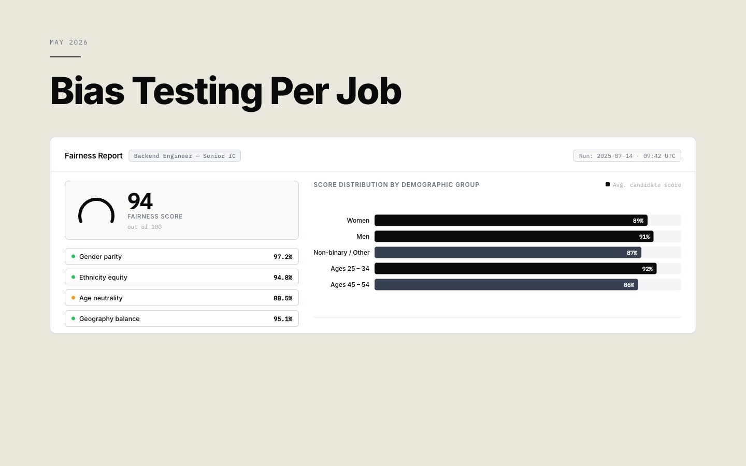Click the Bias Testing Per Job title

(x=226, y=91)
